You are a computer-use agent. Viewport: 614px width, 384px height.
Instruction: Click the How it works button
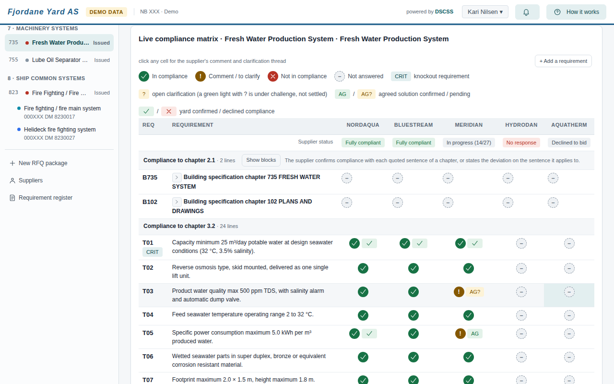[x=576, y=12]
